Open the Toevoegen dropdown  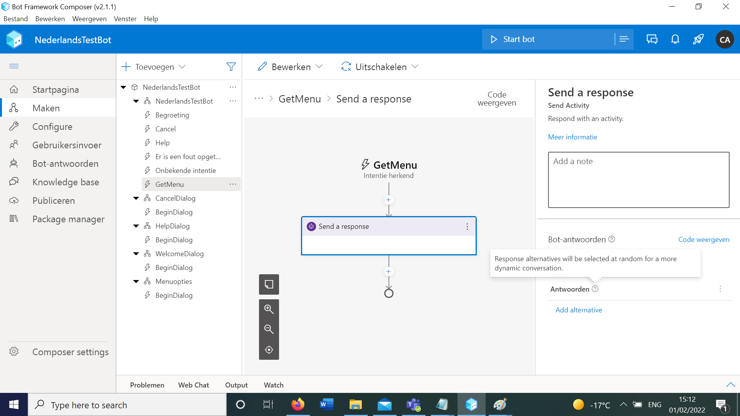pos(153,67)
